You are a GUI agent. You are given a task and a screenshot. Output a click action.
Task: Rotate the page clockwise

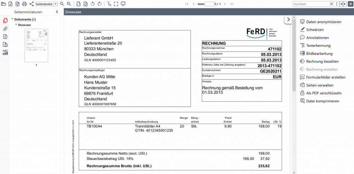point(100,4)
